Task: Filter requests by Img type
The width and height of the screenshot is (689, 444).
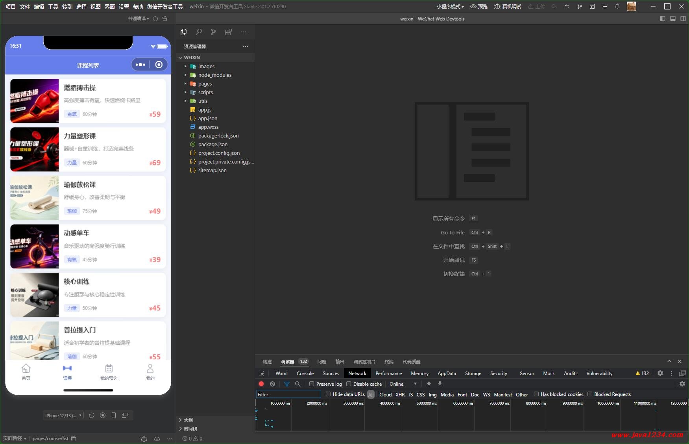Action: [432, 394]
